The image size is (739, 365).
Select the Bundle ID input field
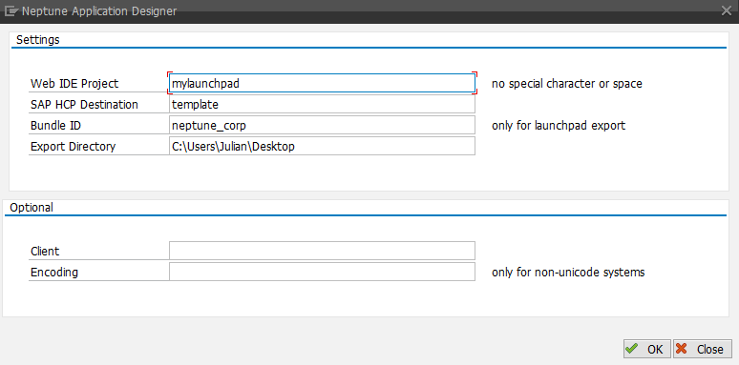[322, 126]
